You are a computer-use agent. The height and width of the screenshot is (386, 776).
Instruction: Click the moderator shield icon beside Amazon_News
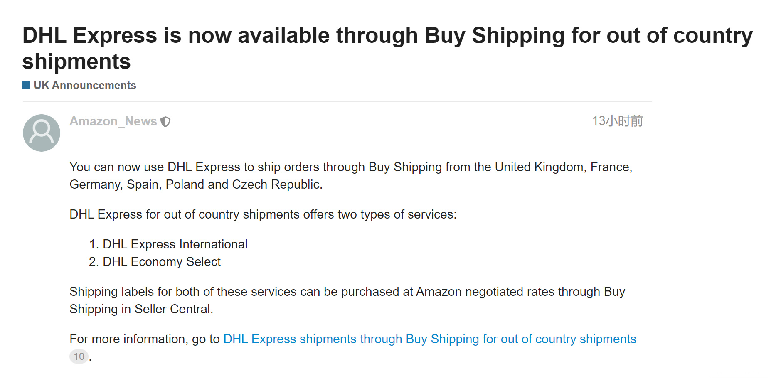point(165,122)
